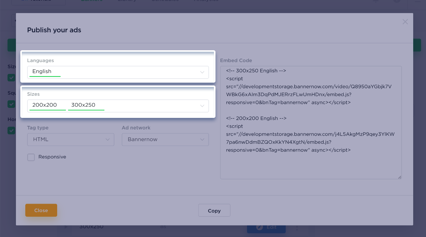Open the Ad network Bannernow dropdown
The image size is (426, 237).
165,139
